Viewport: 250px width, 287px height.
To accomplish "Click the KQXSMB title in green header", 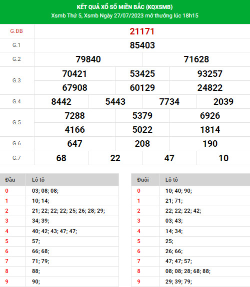I will pyautogui.click(x=124, y=7).
